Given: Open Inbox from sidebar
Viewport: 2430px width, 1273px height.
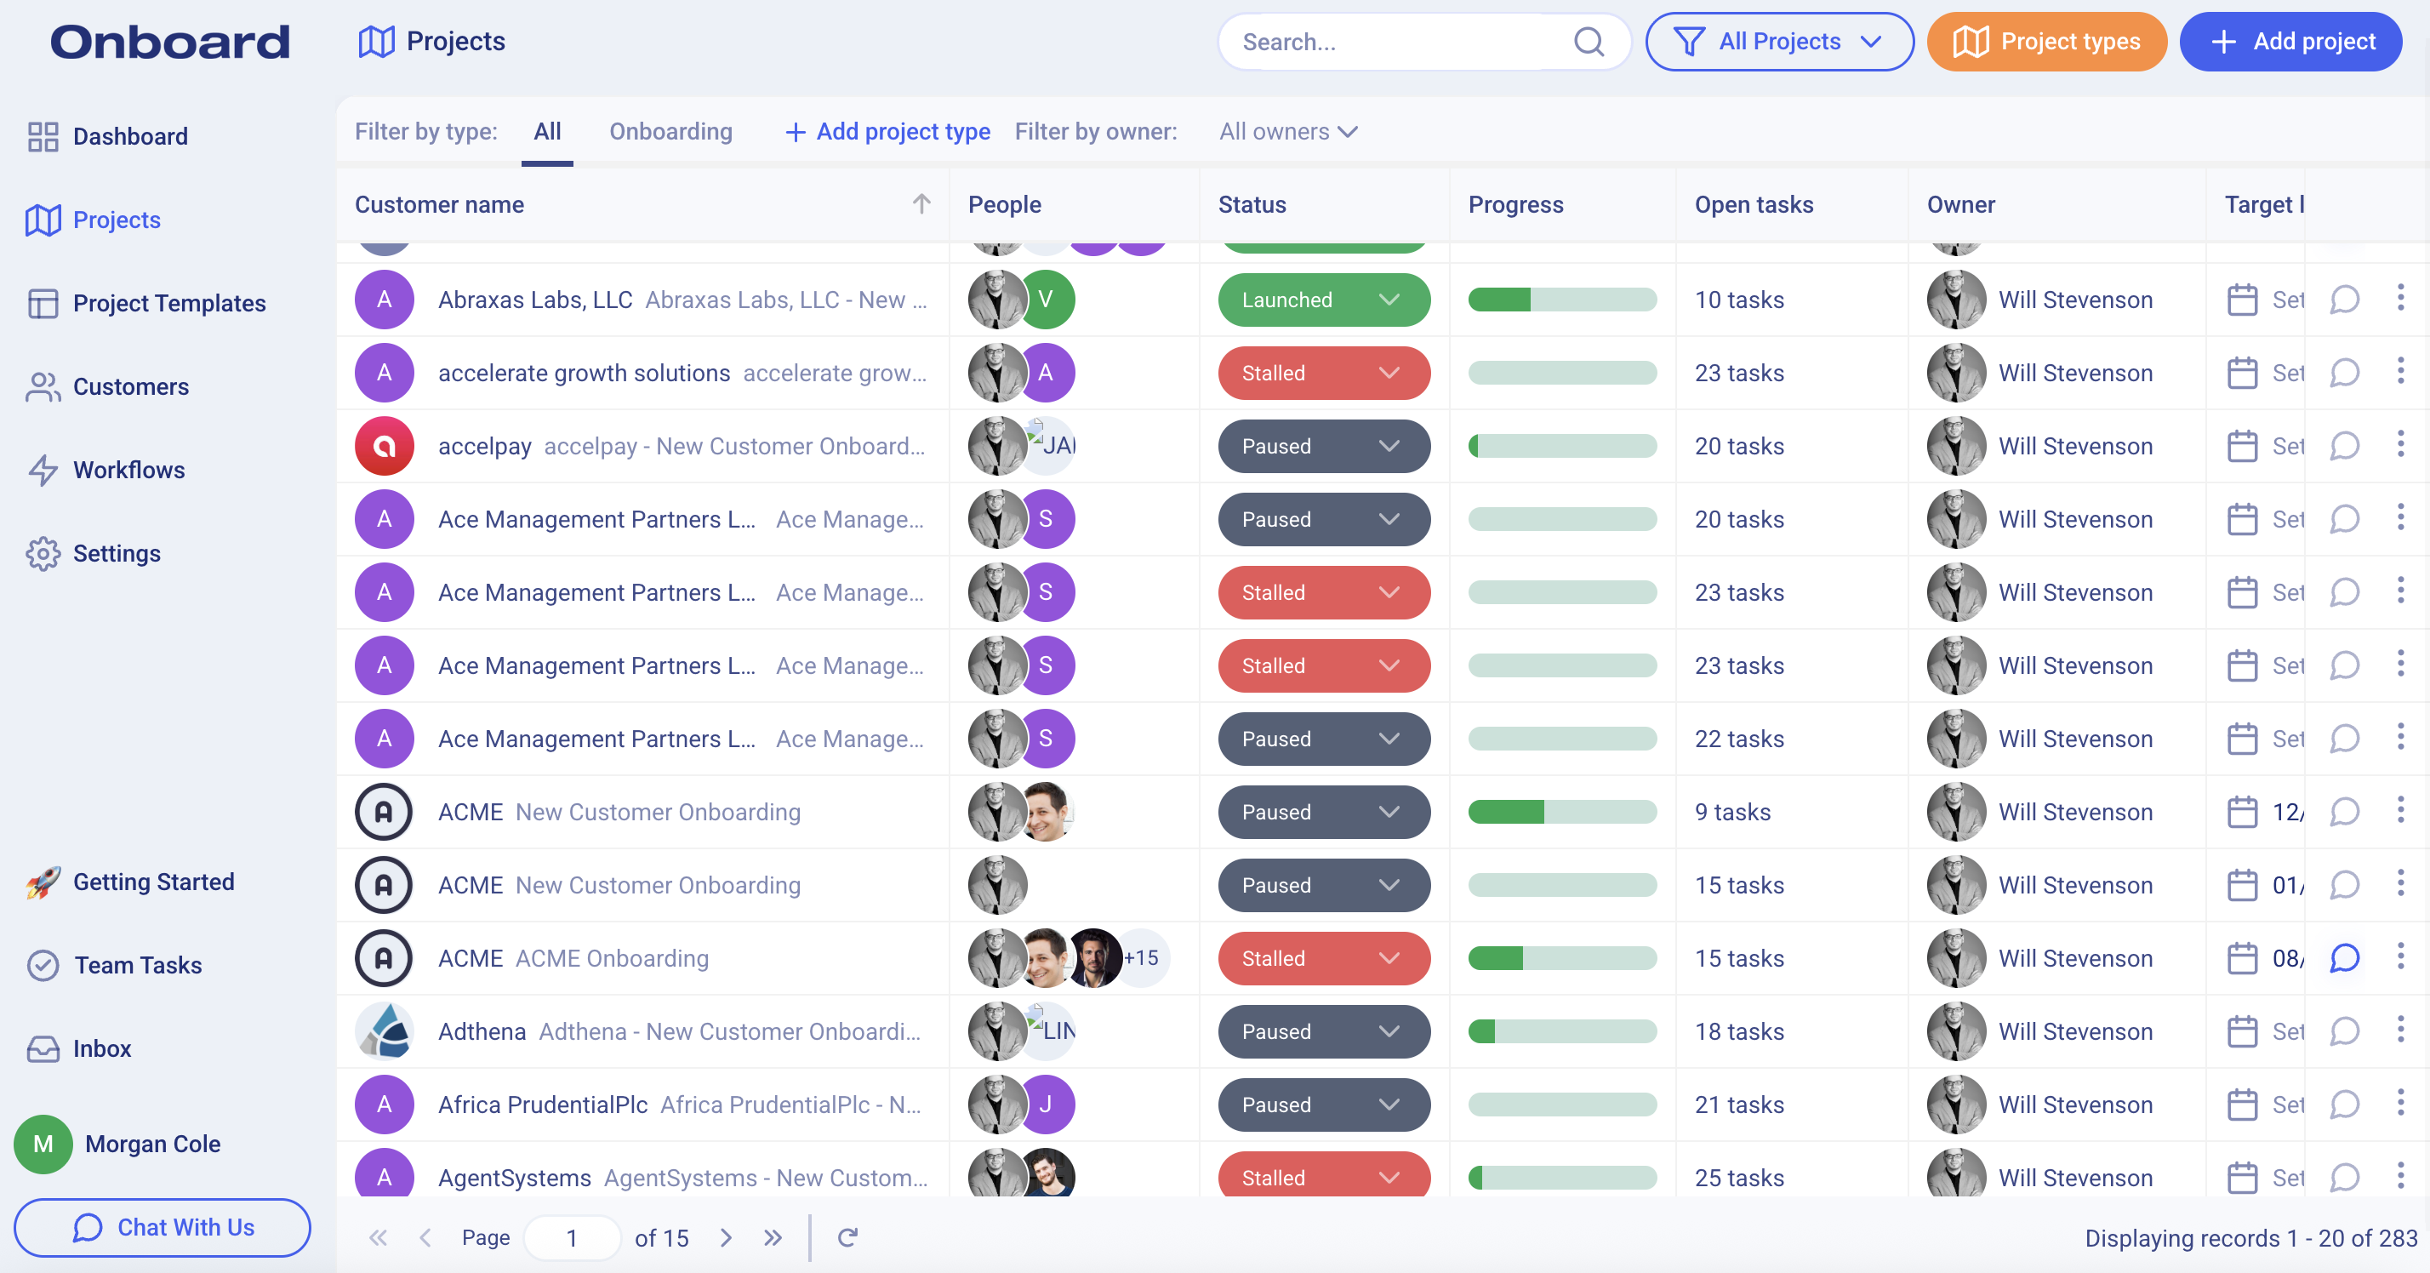Looking at the screenshot, I should pos(102,1048).
